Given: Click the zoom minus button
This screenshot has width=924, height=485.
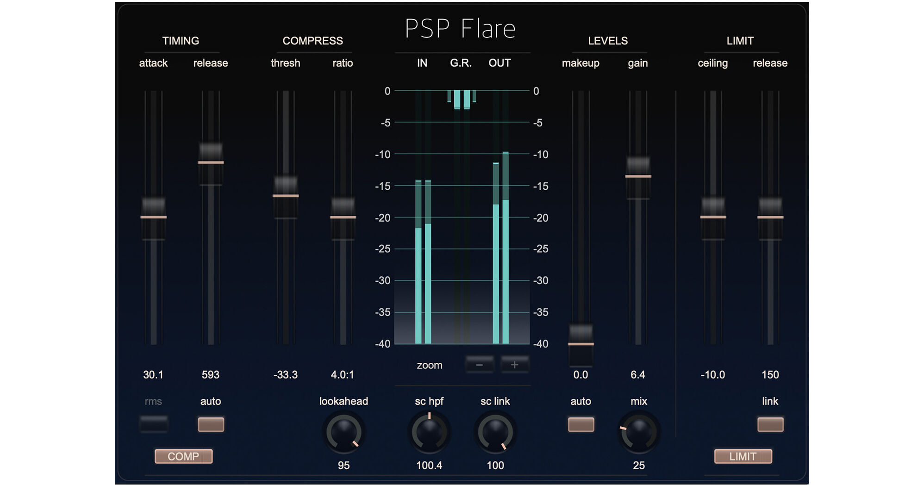Looking at the screenshot, I should click(x=480, y=365).
